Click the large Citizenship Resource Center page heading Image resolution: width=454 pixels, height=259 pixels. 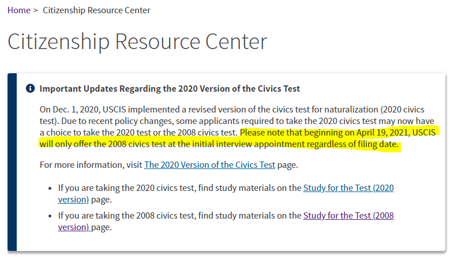click(137, 42)
